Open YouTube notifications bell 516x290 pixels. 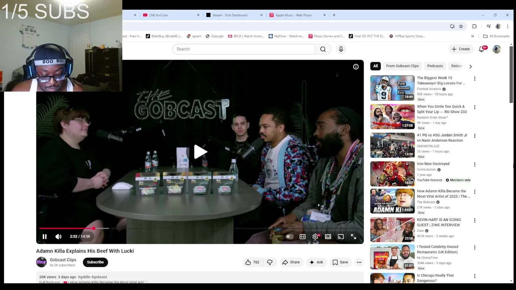482,49
